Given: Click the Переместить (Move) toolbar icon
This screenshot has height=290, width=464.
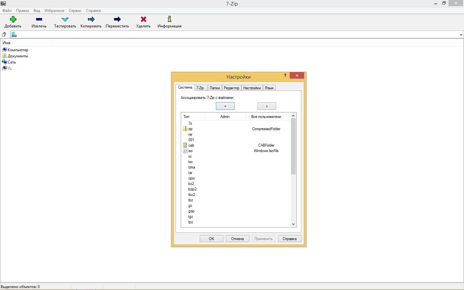Looking at the screenshot, I should 117,19.
